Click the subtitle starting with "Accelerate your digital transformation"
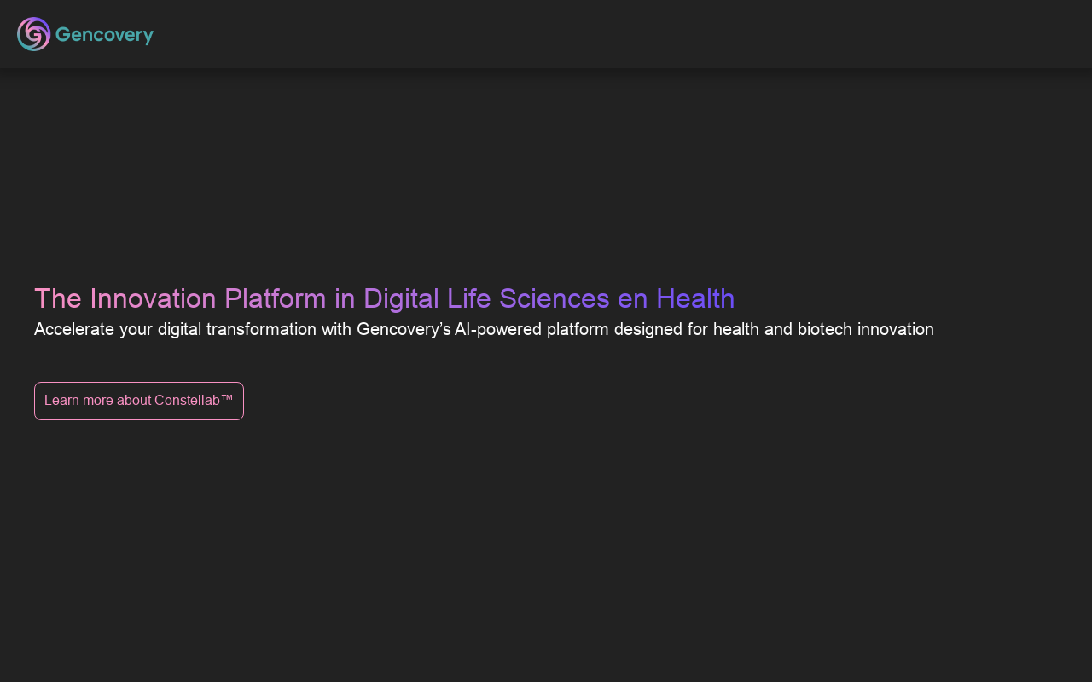The width and height of the screenshot is (1092, 682). 484,329
